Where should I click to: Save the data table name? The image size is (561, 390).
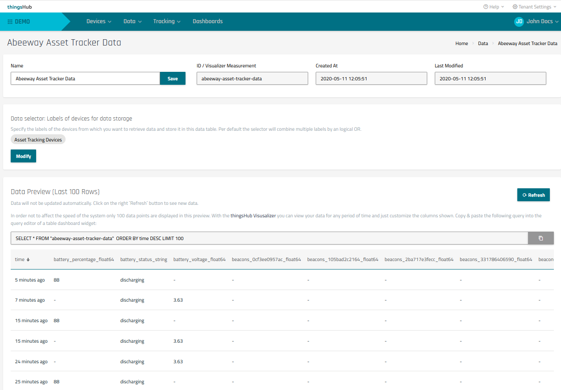pyautogui.click(x=173, y=79)
